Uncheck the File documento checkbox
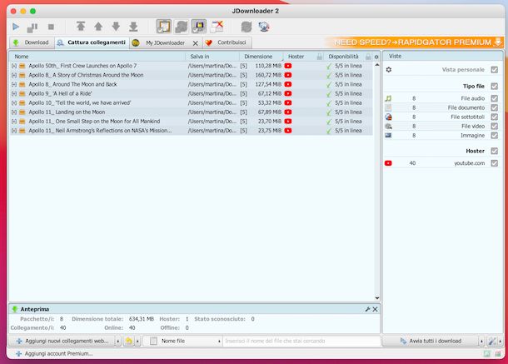Viewport: 508px width, 364px height. (x=494, y=107)
